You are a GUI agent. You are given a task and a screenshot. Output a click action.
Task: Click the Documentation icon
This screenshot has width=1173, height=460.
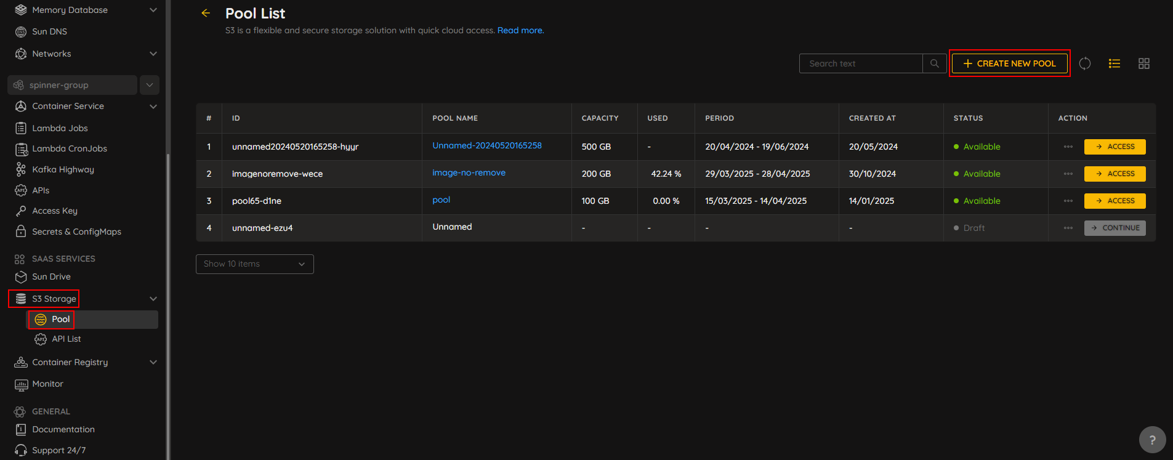point(21,429)
